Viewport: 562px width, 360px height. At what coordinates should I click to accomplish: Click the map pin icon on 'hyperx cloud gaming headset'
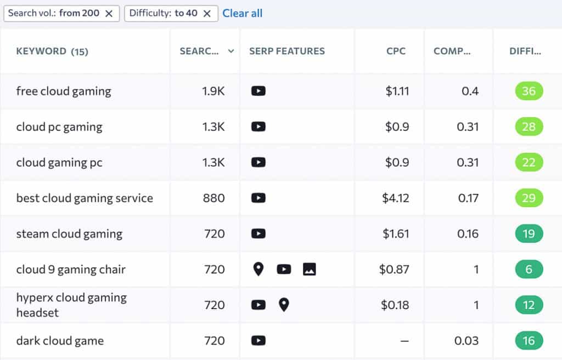point(284,305)
